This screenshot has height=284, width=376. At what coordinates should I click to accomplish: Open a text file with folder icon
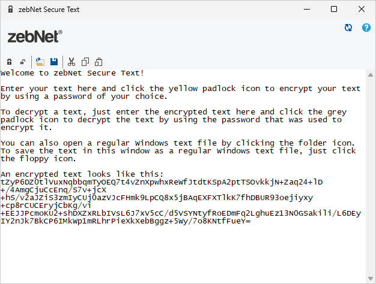click(40, 62)
